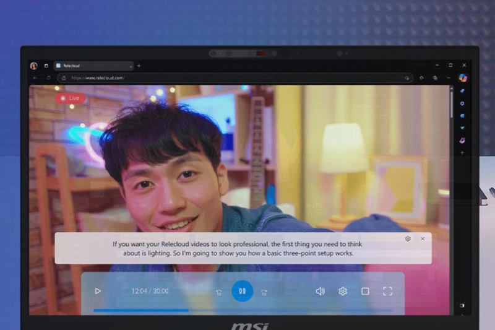Close the live captions box
Screen dimensions: 495x330
point(423,239)
